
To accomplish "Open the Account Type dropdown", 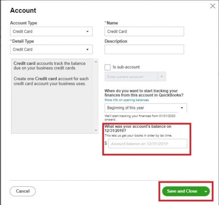I will coord(51,31).
